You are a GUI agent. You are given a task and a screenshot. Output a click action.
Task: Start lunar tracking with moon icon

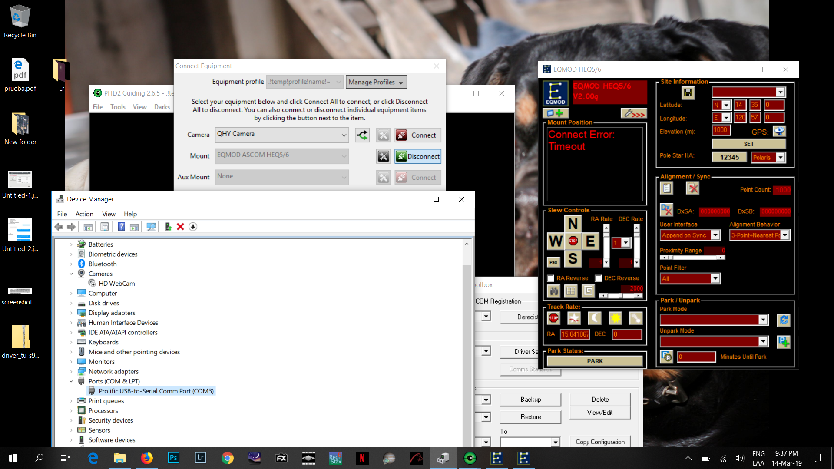tap(595, 318)
